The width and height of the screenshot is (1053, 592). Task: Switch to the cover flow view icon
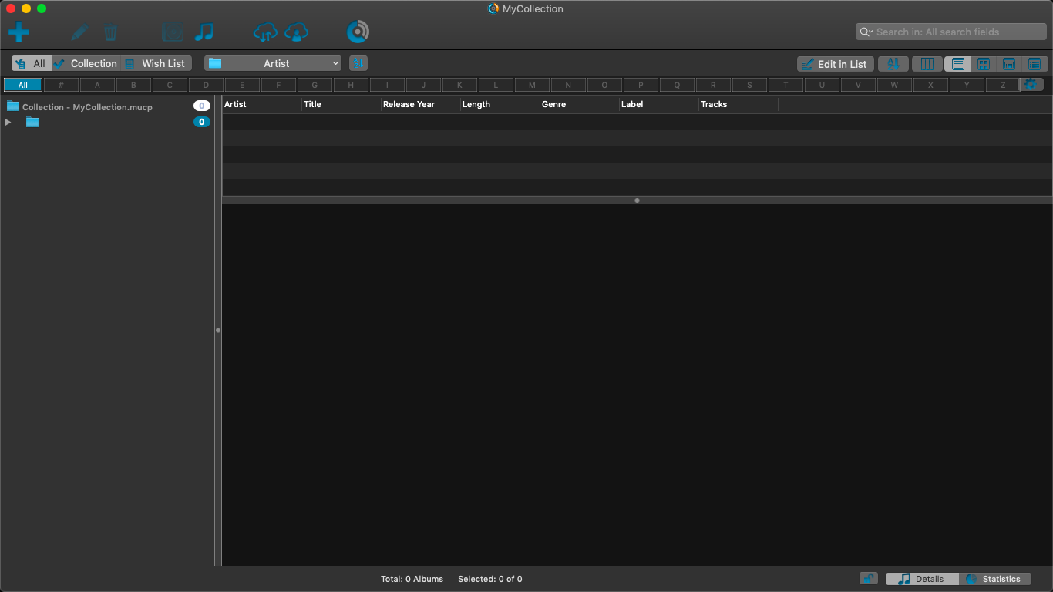click(x=1008, y=64)
